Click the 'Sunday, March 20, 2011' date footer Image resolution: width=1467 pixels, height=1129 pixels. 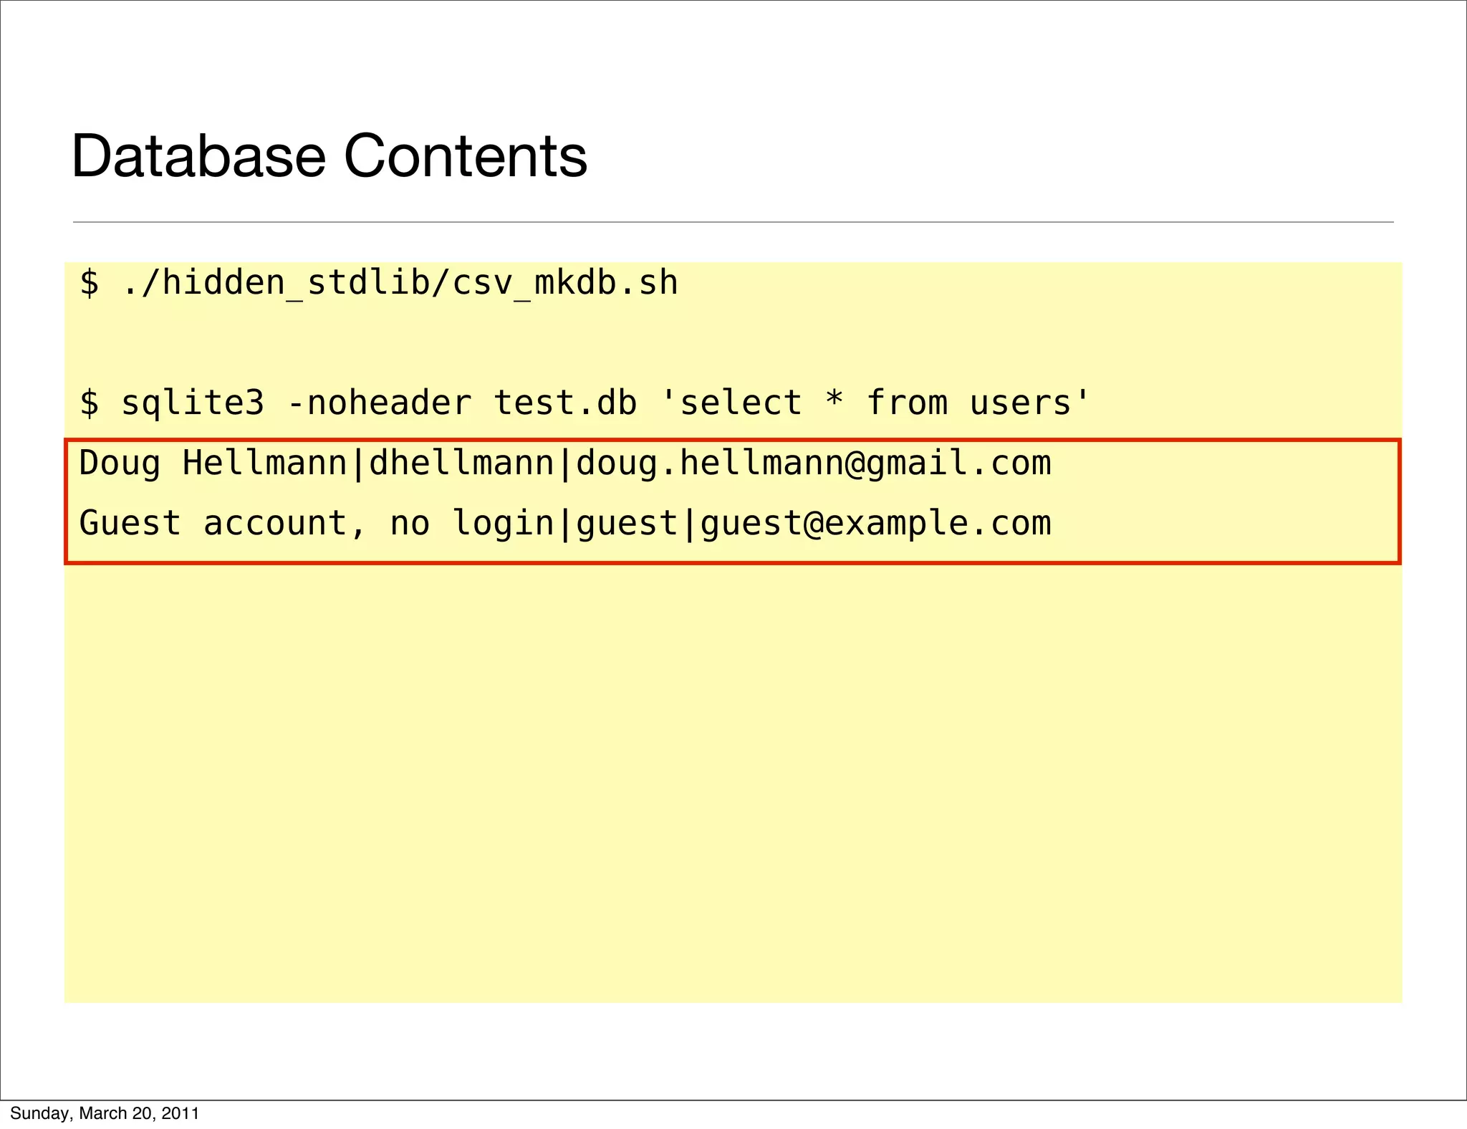(105, 1113)
